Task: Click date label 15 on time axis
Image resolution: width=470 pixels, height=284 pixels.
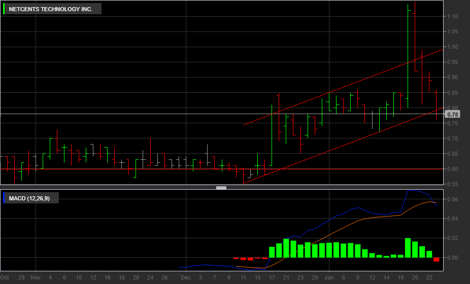Action: (257, 278)
